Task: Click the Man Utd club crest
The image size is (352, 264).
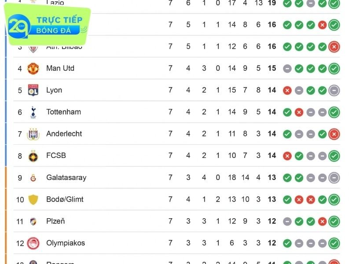Action: [x=33, y=68]
